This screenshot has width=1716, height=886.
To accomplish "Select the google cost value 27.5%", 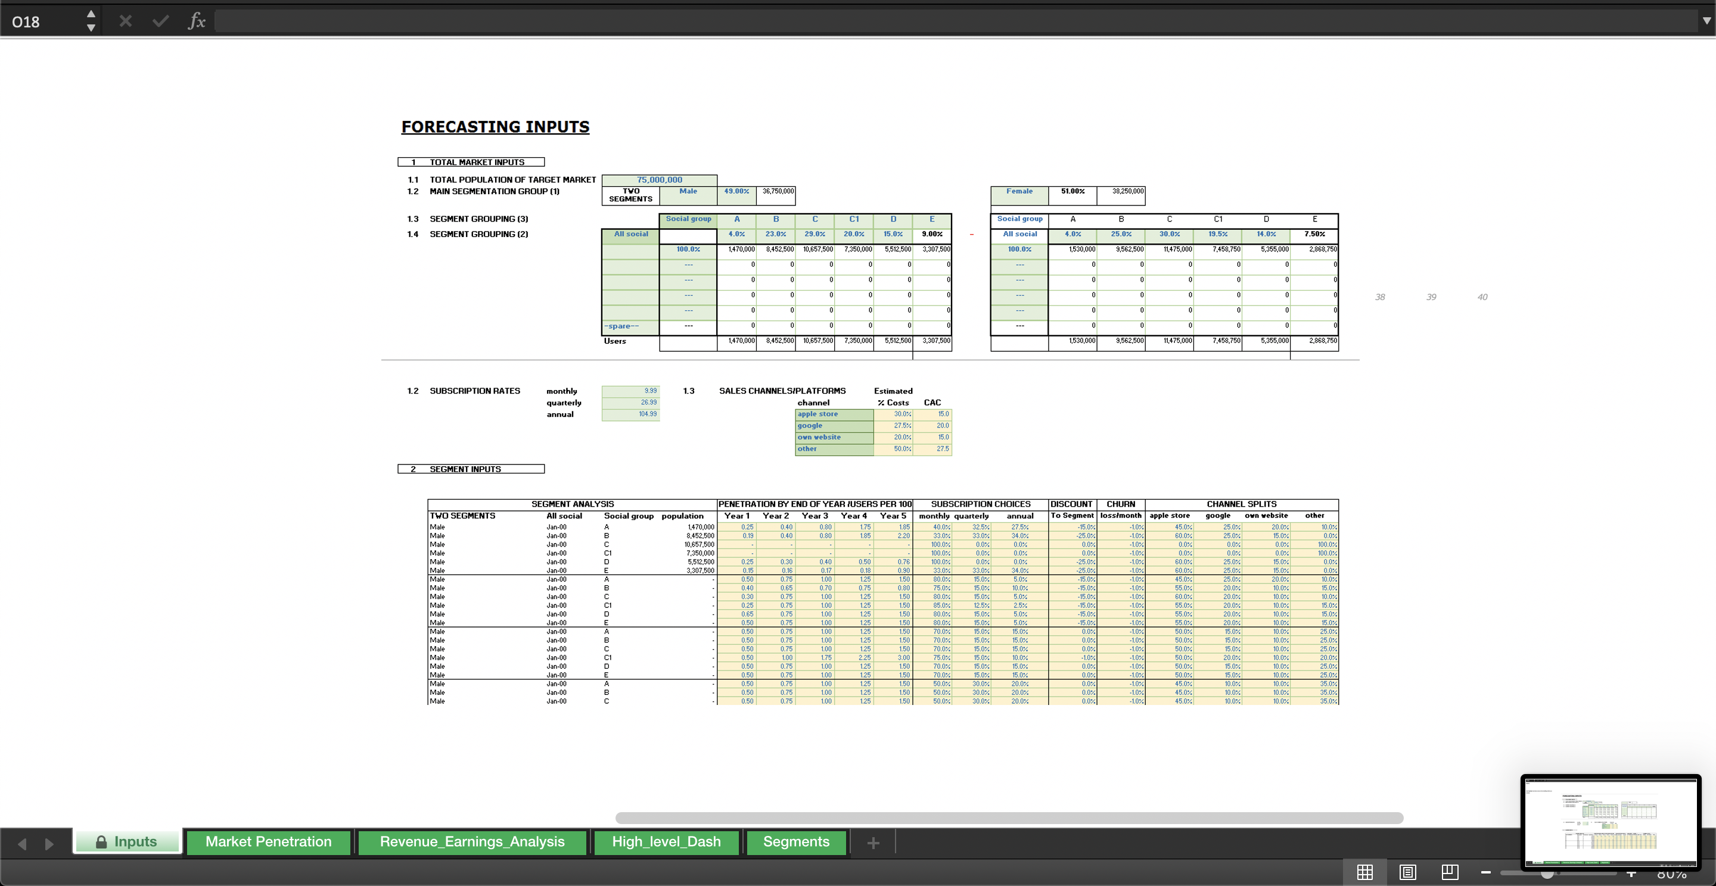I will point(893,426).
